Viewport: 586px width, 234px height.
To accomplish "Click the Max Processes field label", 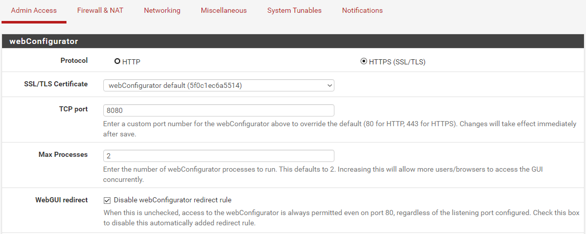I will [x=63, y=154].
